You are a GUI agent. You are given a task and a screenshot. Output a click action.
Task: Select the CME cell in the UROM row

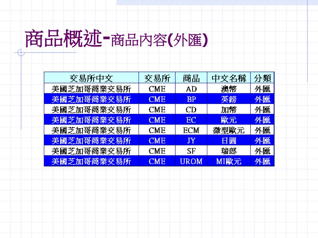coord(157,161)
